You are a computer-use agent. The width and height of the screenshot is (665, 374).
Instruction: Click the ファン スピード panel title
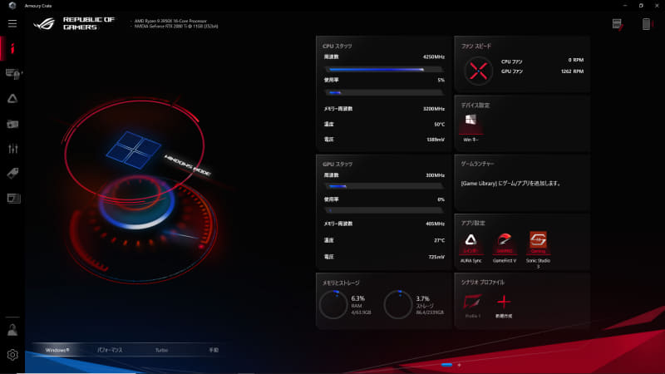(x=475, y=47)
